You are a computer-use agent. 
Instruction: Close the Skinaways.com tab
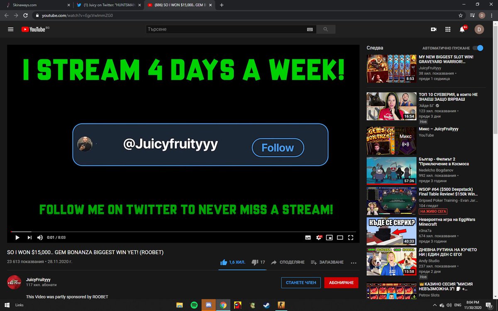[x=69, y=5]
